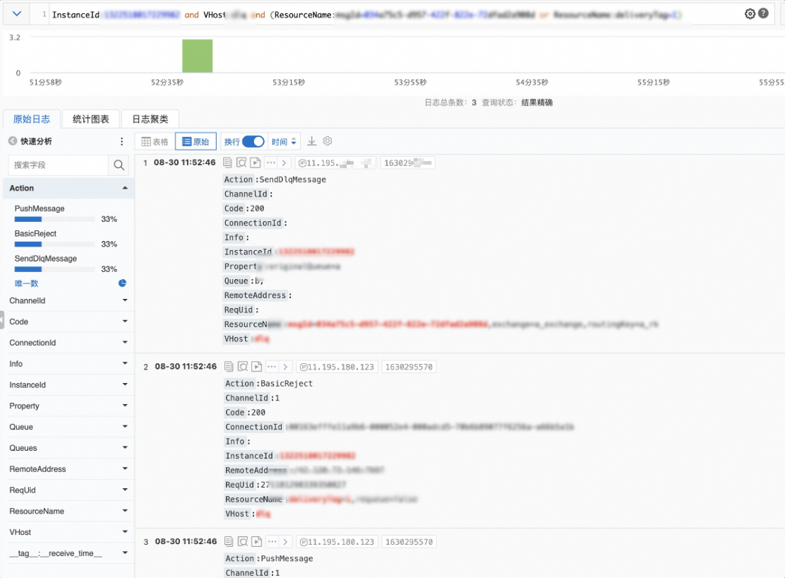Viewport: 785px width, 578px height.
Task: Open more options ellipsis for log 1
Action: point(270,163)
